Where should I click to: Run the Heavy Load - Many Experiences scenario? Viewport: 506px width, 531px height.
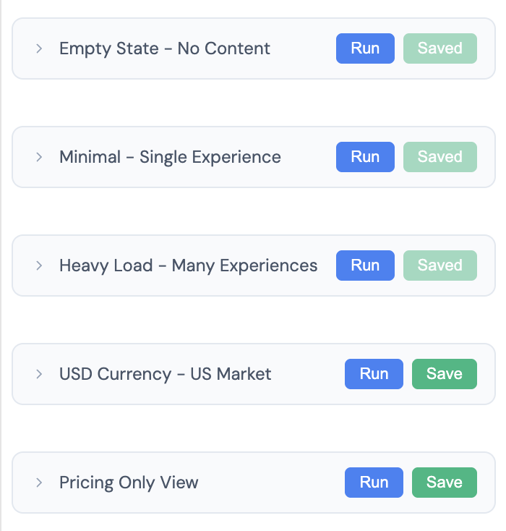pyautogui.click(x=365, y=265)
